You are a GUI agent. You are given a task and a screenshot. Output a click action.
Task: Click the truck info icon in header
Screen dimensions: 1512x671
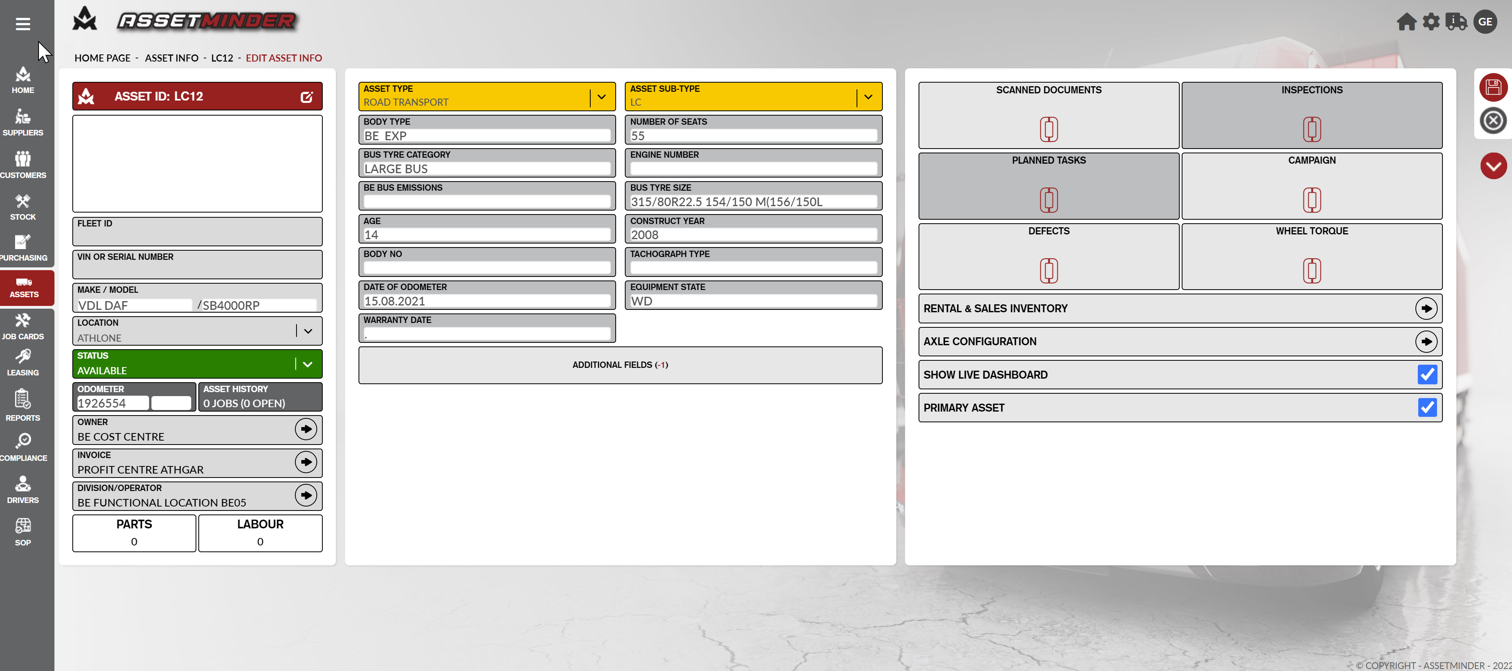click(1456, 22)
